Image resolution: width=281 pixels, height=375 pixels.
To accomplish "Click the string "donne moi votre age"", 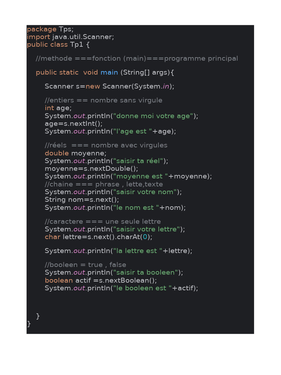I will click(153, 116).
